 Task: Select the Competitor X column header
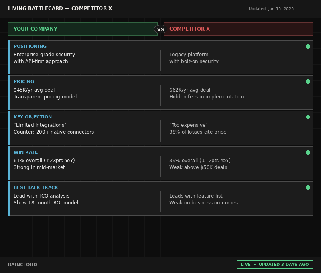click(238, 29)
